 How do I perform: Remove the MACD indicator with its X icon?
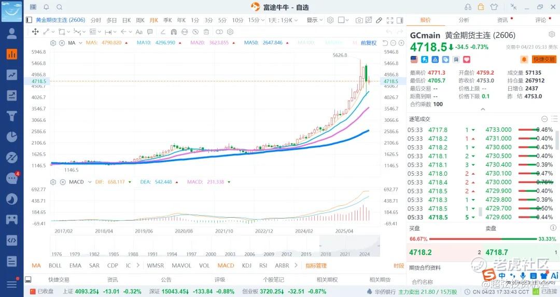coord(62,182)
